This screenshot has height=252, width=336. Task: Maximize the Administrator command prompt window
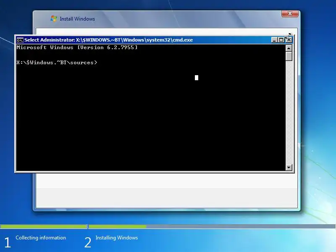tap(281, 40)
